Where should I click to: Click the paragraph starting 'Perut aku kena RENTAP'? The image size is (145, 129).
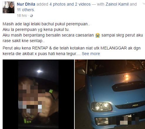pos(71,51)
